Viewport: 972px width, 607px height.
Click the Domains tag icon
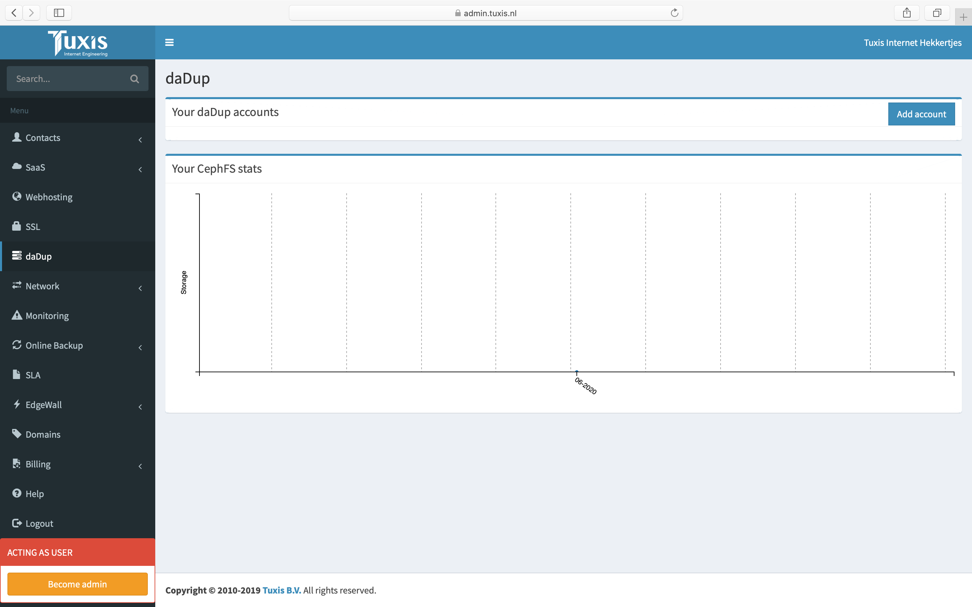click(x=17, y=434)
